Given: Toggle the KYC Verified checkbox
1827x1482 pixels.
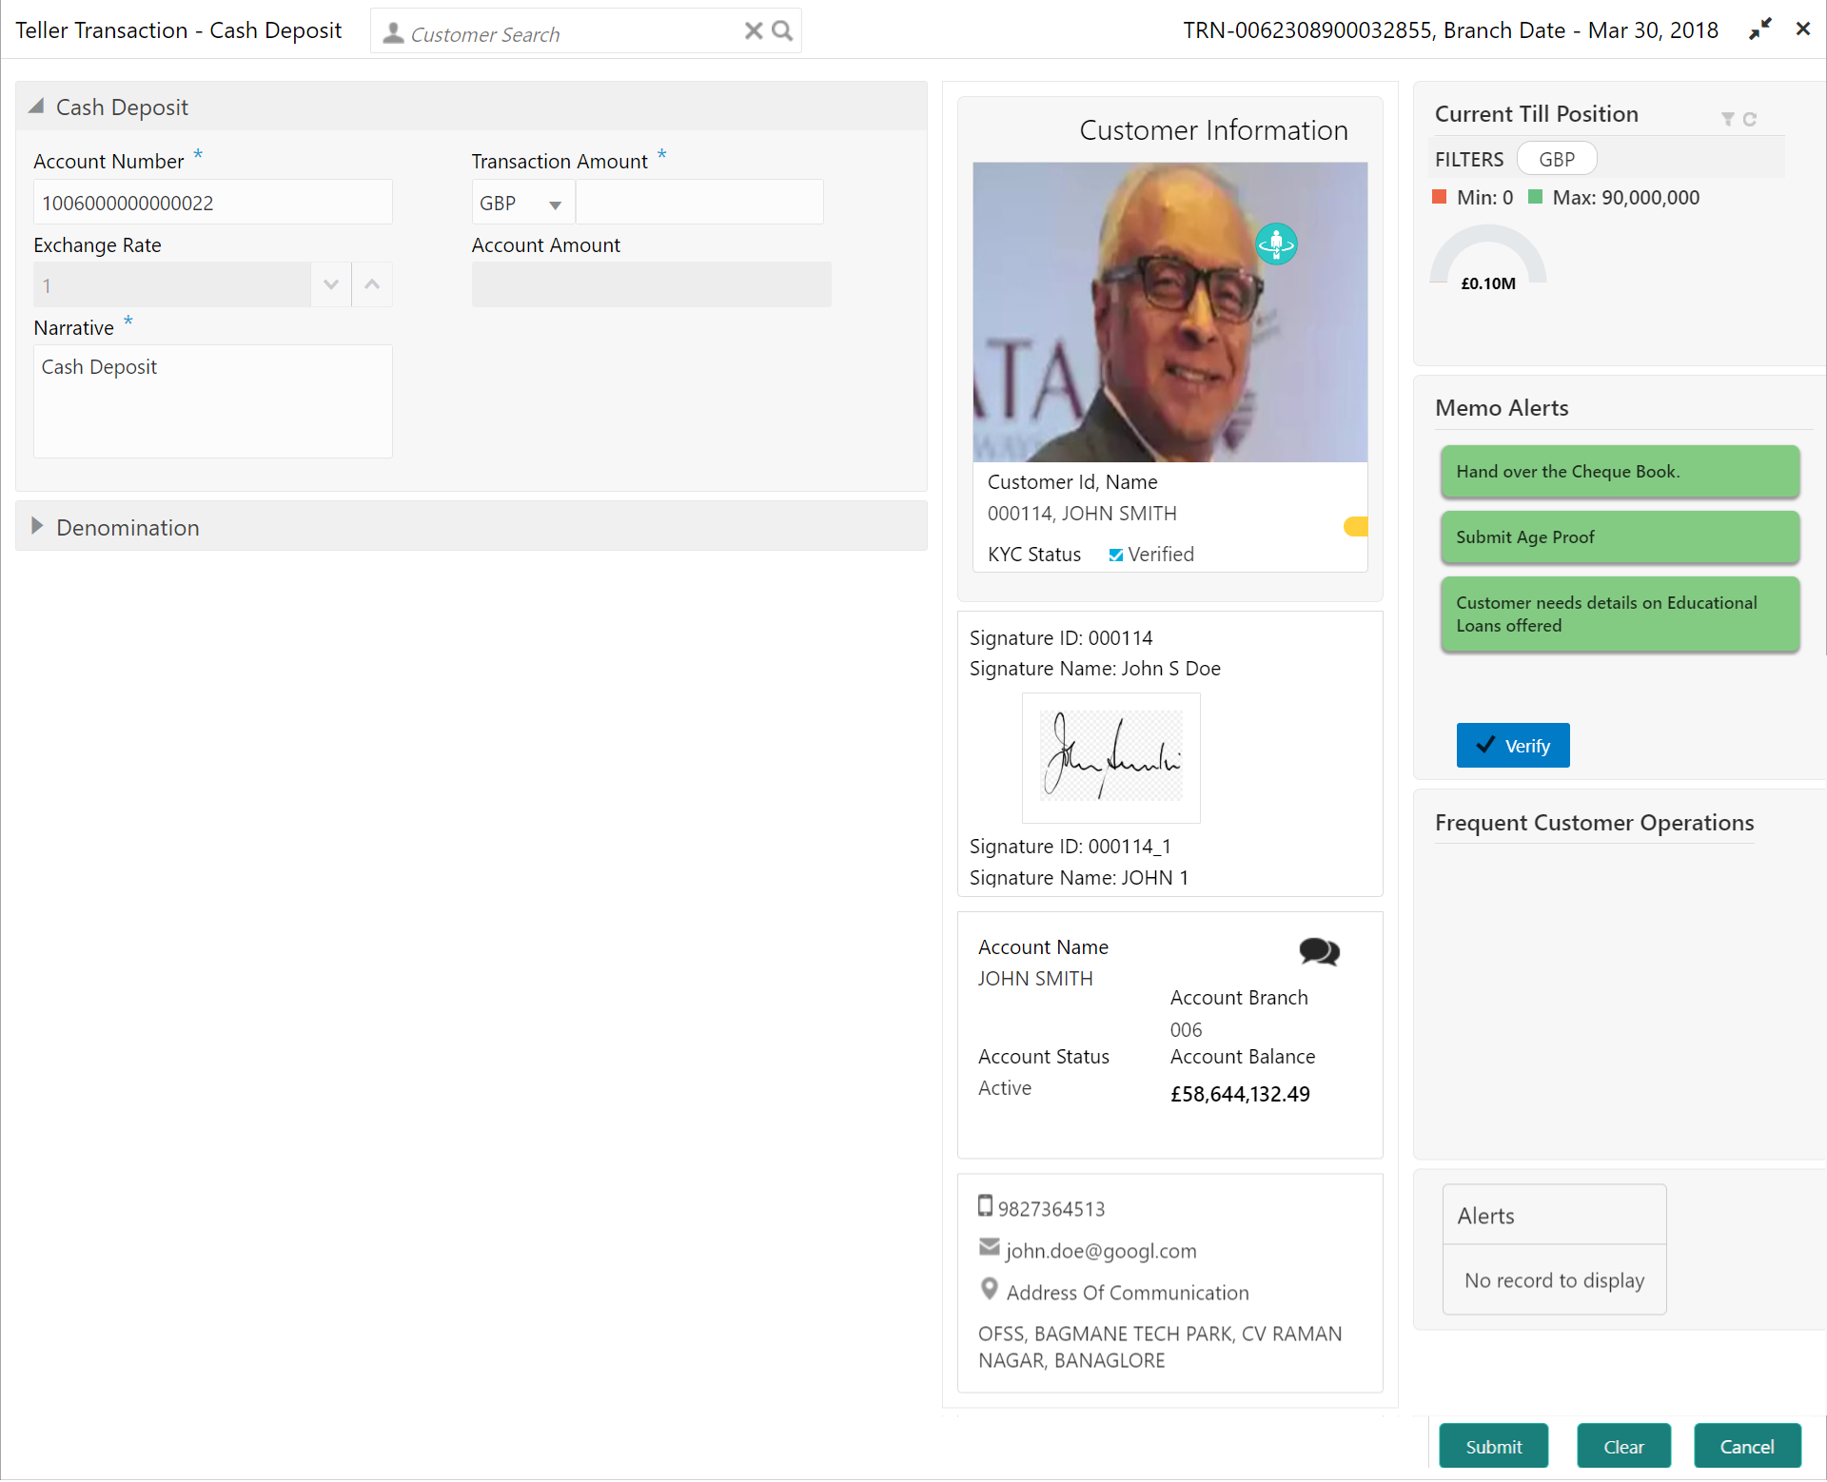Looking at the screenshot, I should 1116,555.
